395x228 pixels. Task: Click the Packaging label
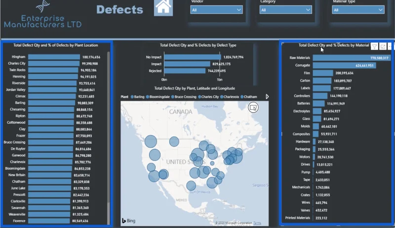tap(303, 149)
